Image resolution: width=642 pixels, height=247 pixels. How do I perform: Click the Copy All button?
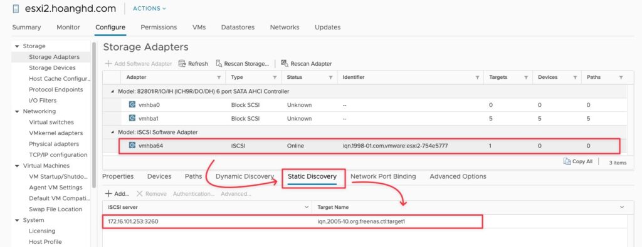(x=577, y=162)
